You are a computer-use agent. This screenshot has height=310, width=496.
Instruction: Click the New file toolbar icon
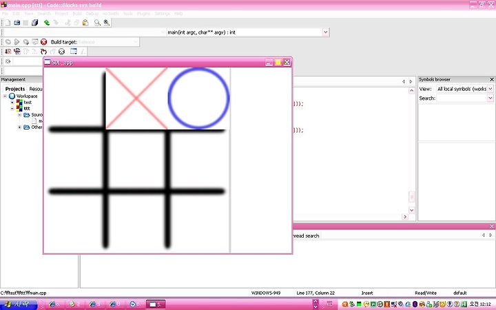(8, 23)
